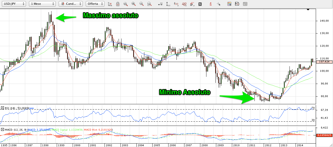Click the 8,422 MACD axis value
Screen dimensions: 333x147
325,128
